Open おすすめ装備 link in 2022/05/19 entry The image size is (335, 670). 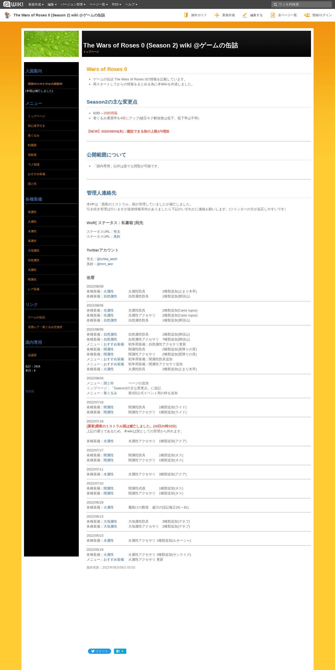(114, 560)
